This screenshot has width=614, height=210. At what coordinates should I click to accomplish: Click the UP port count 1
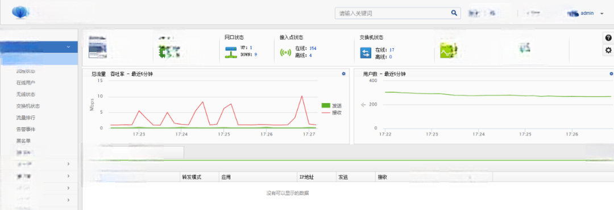[251, 48]
